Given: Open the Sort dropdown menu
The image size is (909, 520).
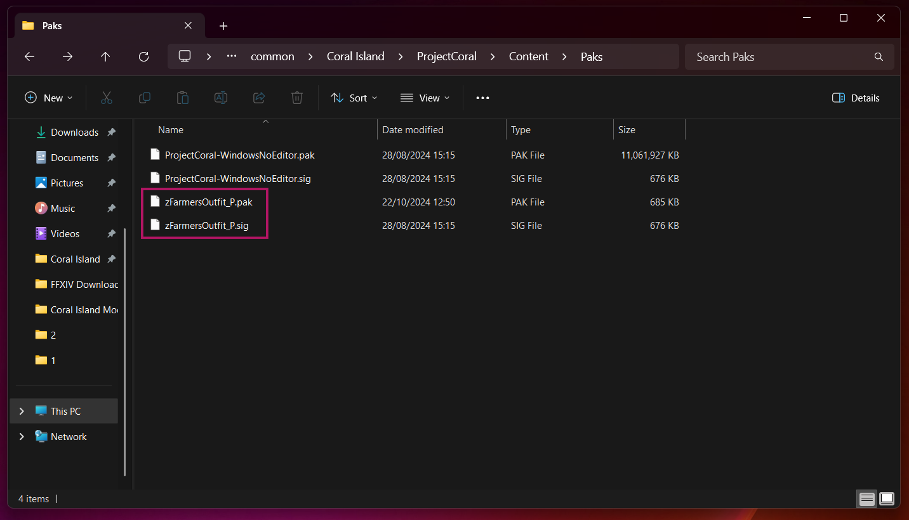Looking at the screenshot, I should pyautogui.click(x=354, y=98).
